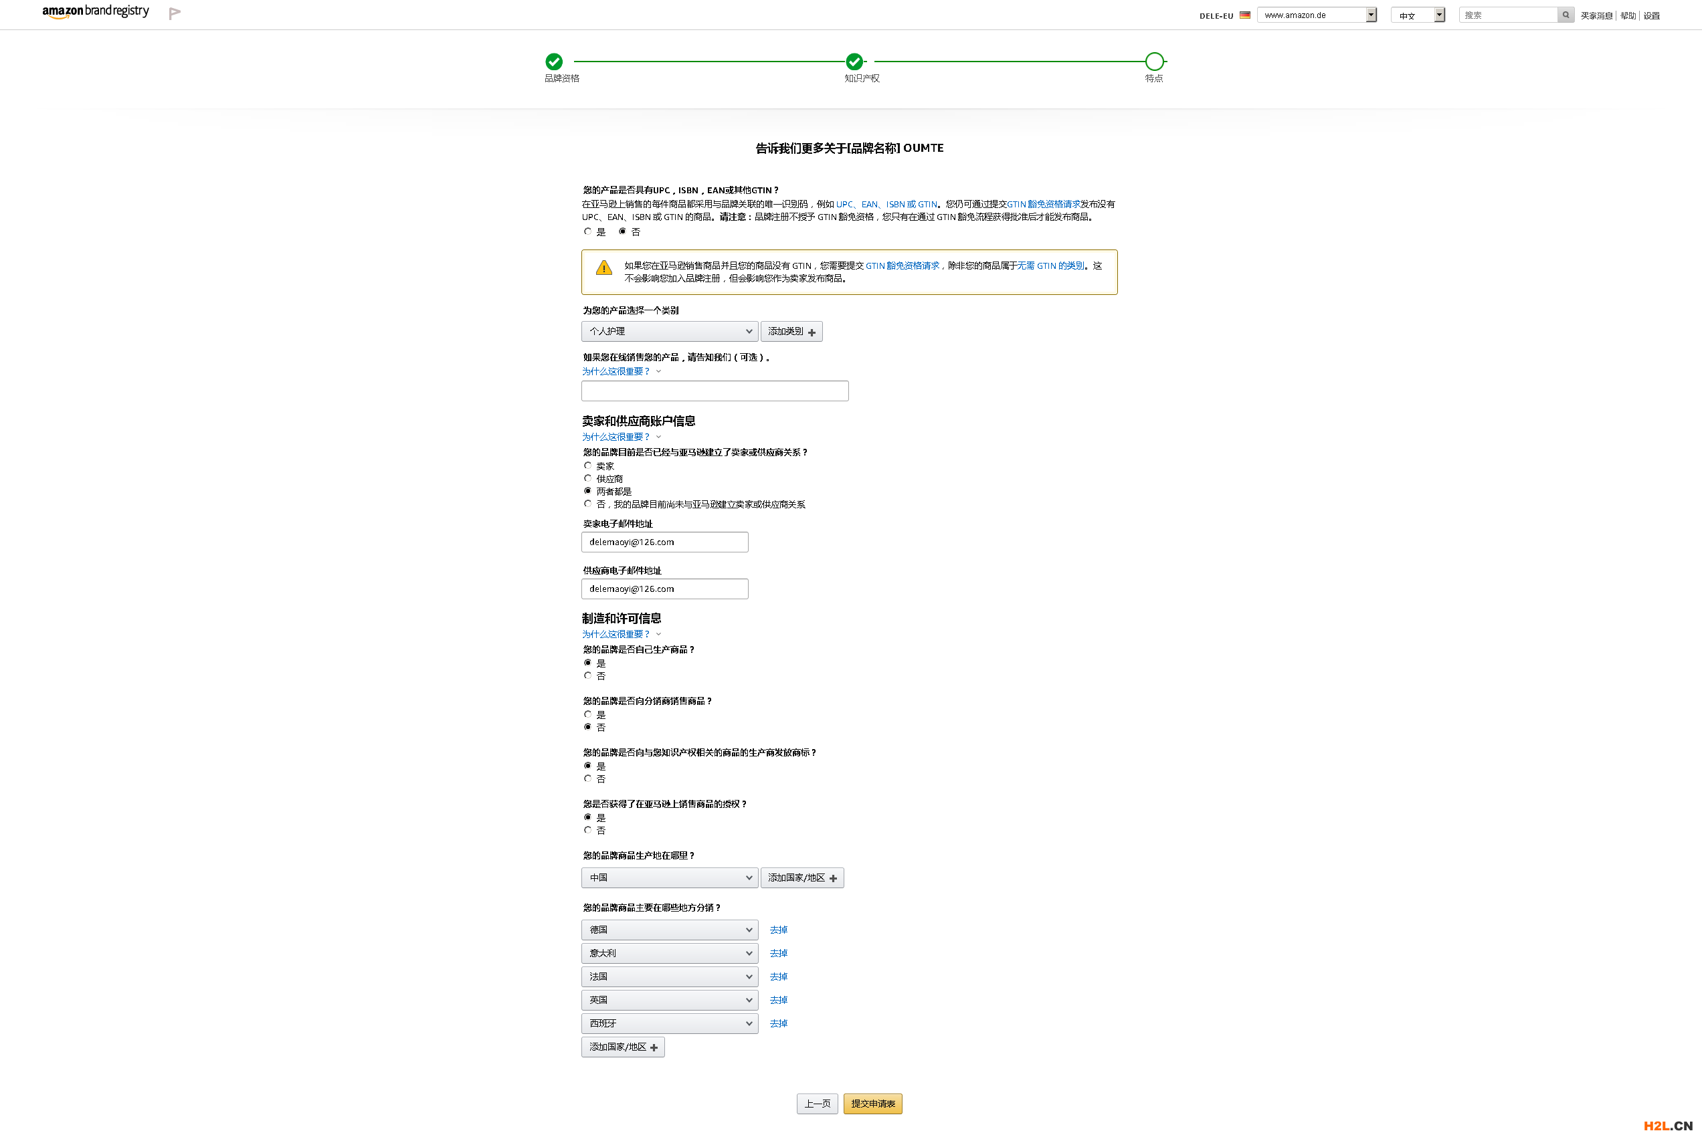
Task: Select 否 for 品牌是否自己生产商品
Action: (587, 676)
